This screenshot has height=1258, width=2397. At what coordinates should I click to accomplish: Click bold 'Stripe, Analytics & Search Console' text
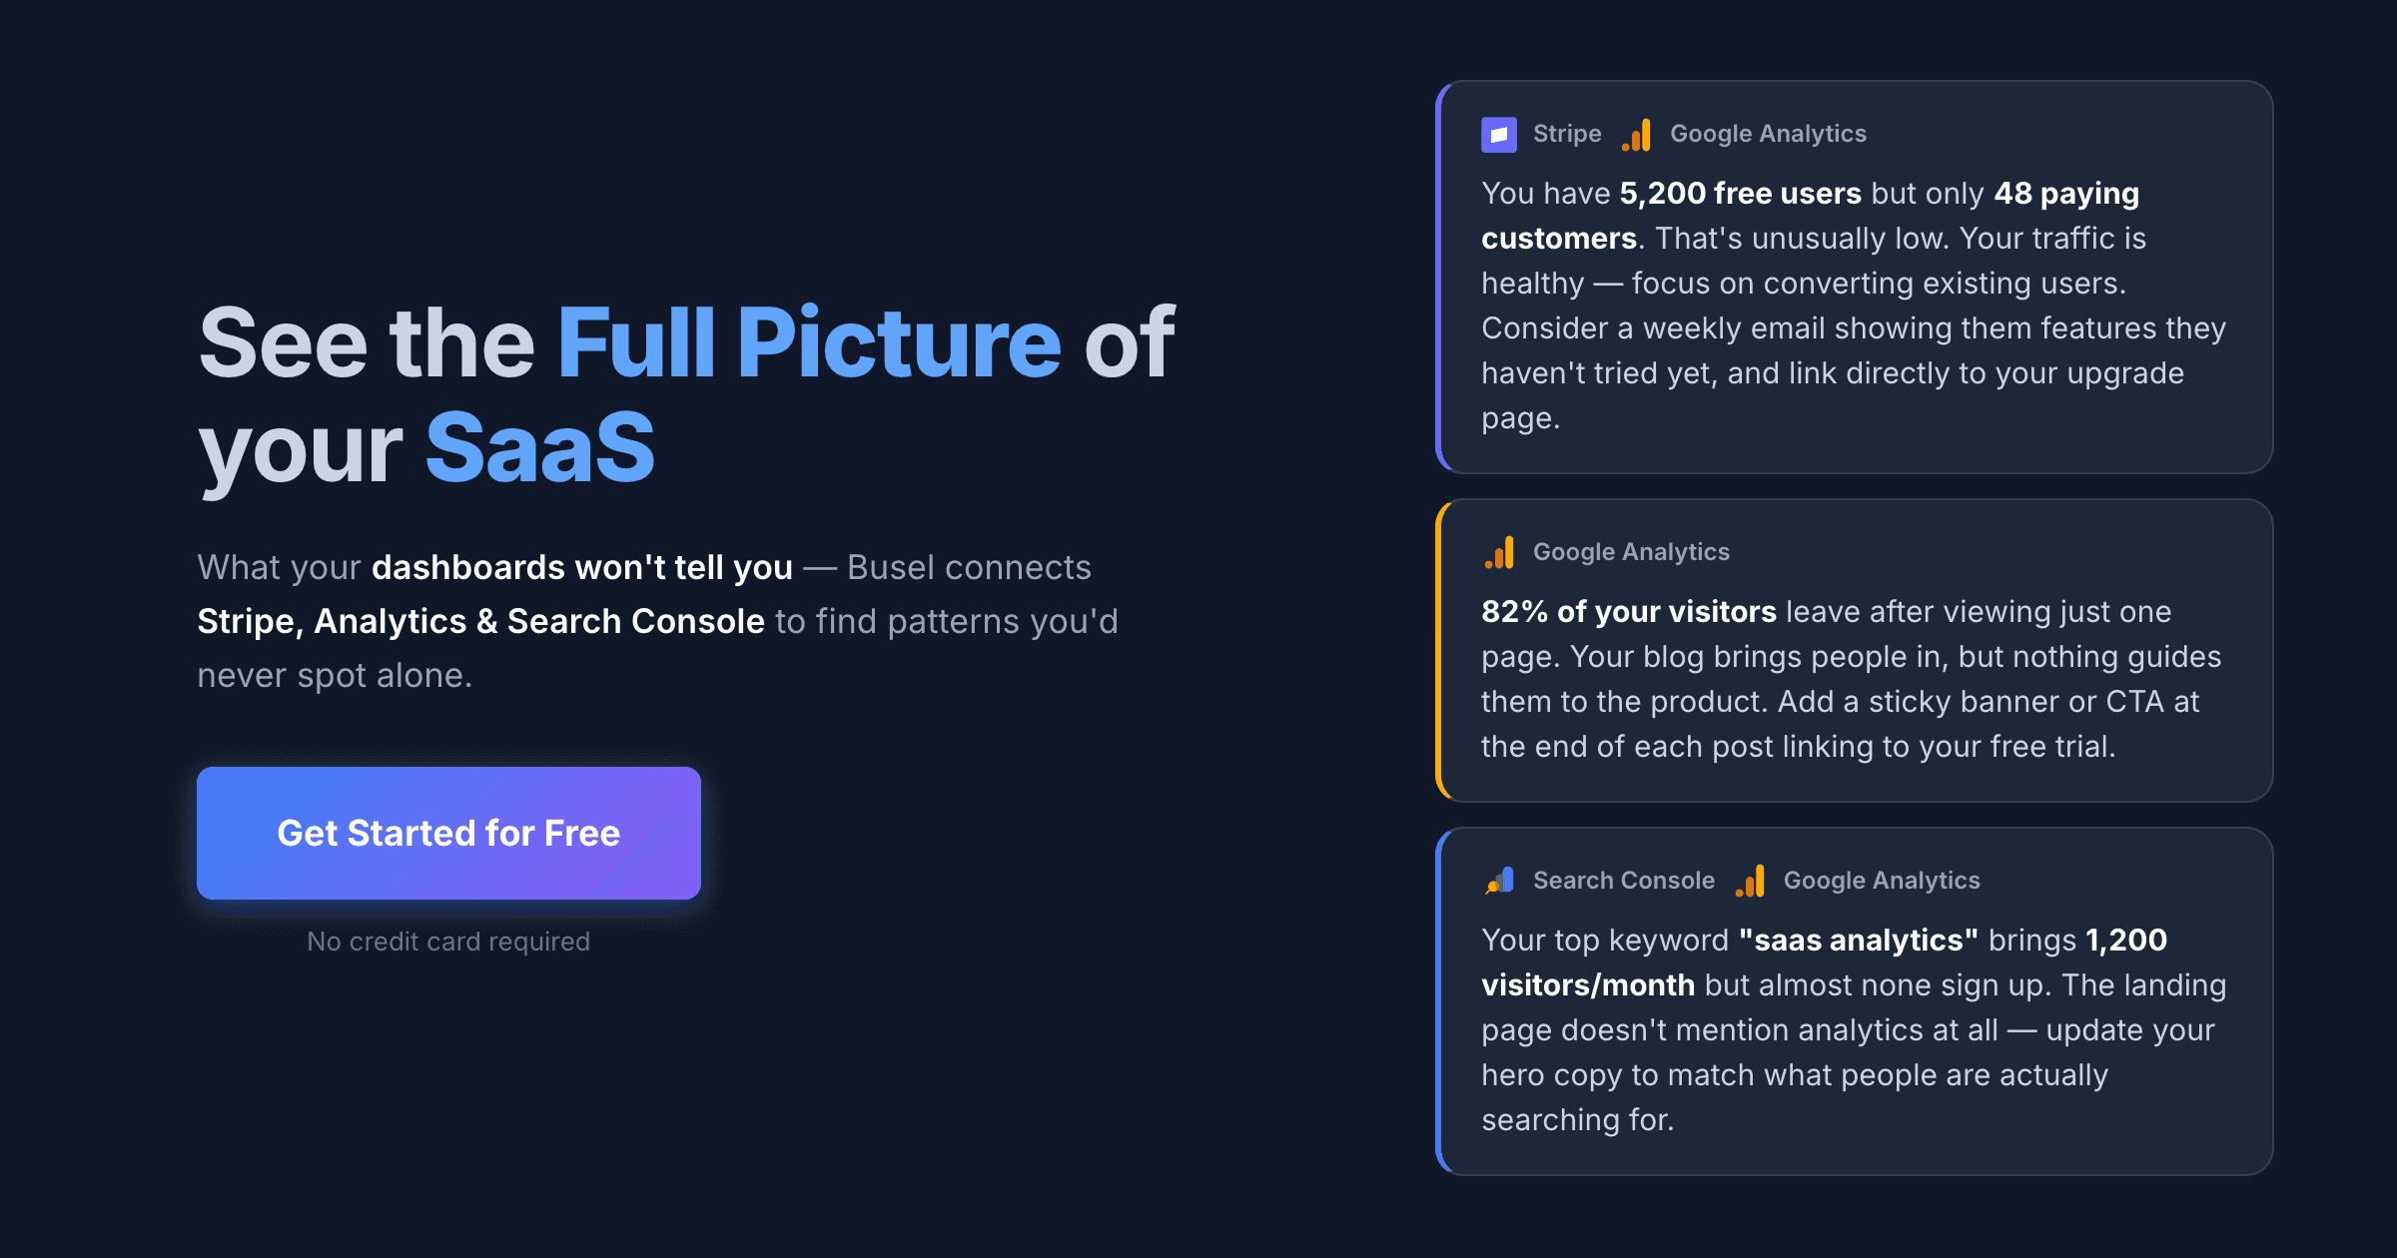point(480,622)
